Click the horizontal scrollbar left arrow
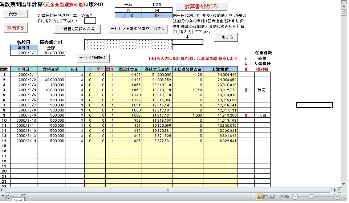Image resolution: width=349 pixels, height=203 pixels. point(2,190)
